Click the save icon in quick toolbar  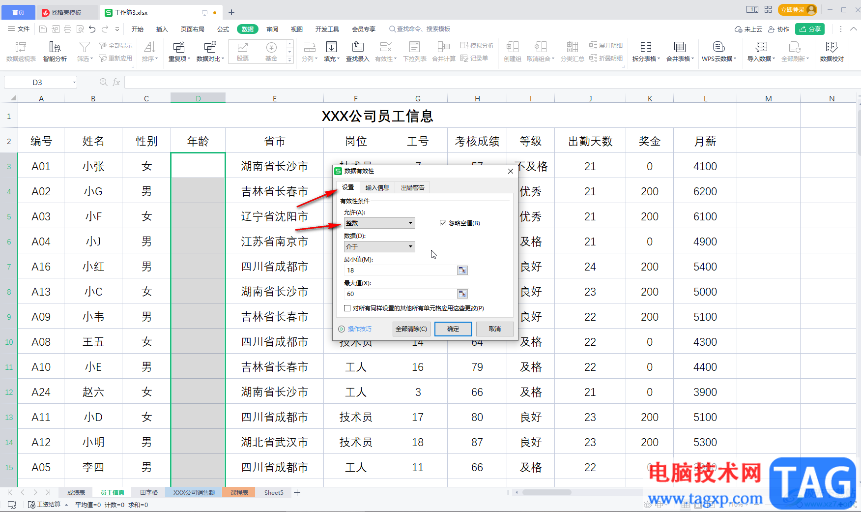click(43, 29)
